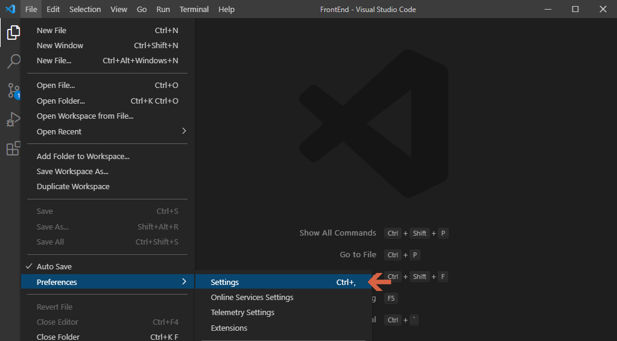Choose New File... with Ctrl+Alt+Windows+N

pos(107,60)
